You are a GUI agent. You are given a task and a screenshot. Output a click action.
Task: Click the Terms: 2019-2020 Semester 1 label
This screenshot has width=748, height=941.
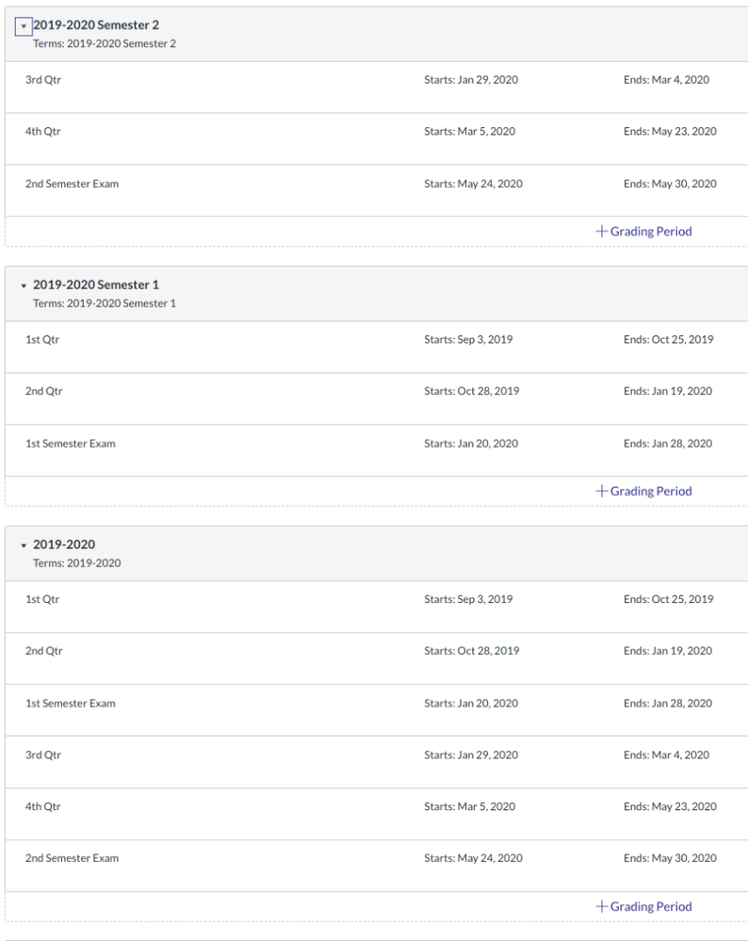tap(104, 303)
